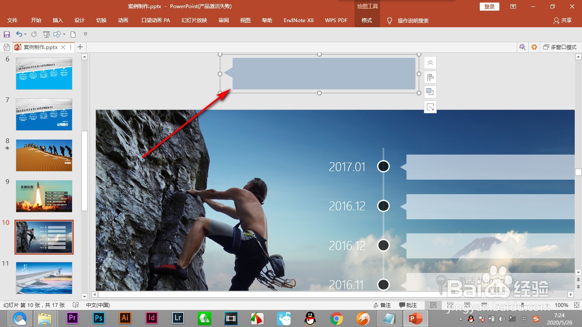Switch to normal view icon
582x327 pixels.
433,305
